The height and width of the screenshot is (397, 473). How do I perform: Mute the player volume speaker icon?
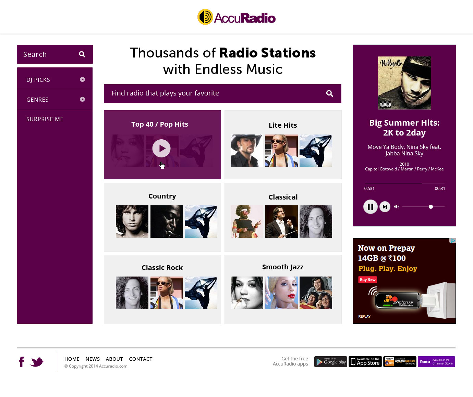coord(397,207)
